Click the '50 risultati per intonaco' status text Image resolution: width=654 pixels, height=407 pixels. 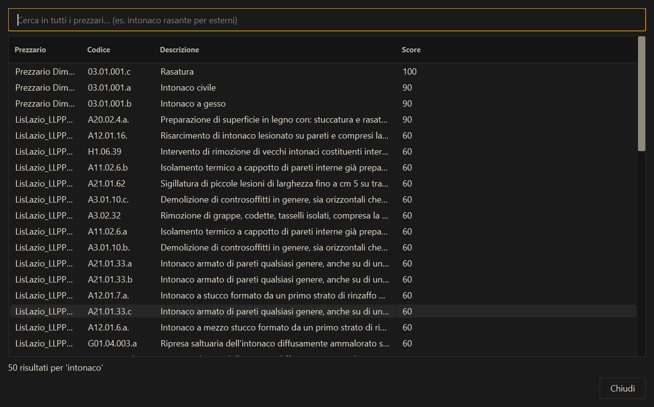[56, 368]
